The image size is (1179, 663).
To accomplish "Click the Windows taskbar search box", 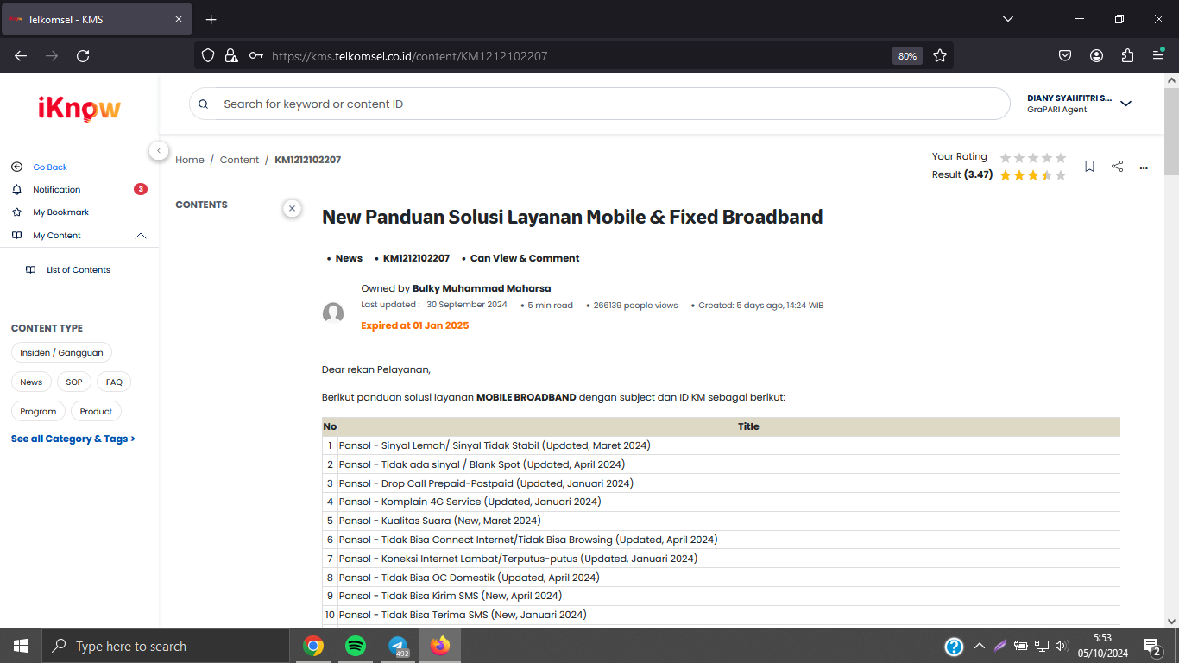I will (x=165, y=646).
